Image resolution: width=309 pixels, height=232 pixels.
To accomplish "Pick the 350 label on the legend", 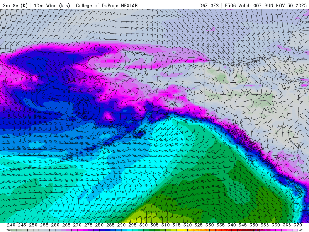I will click(x=254, y=225).
